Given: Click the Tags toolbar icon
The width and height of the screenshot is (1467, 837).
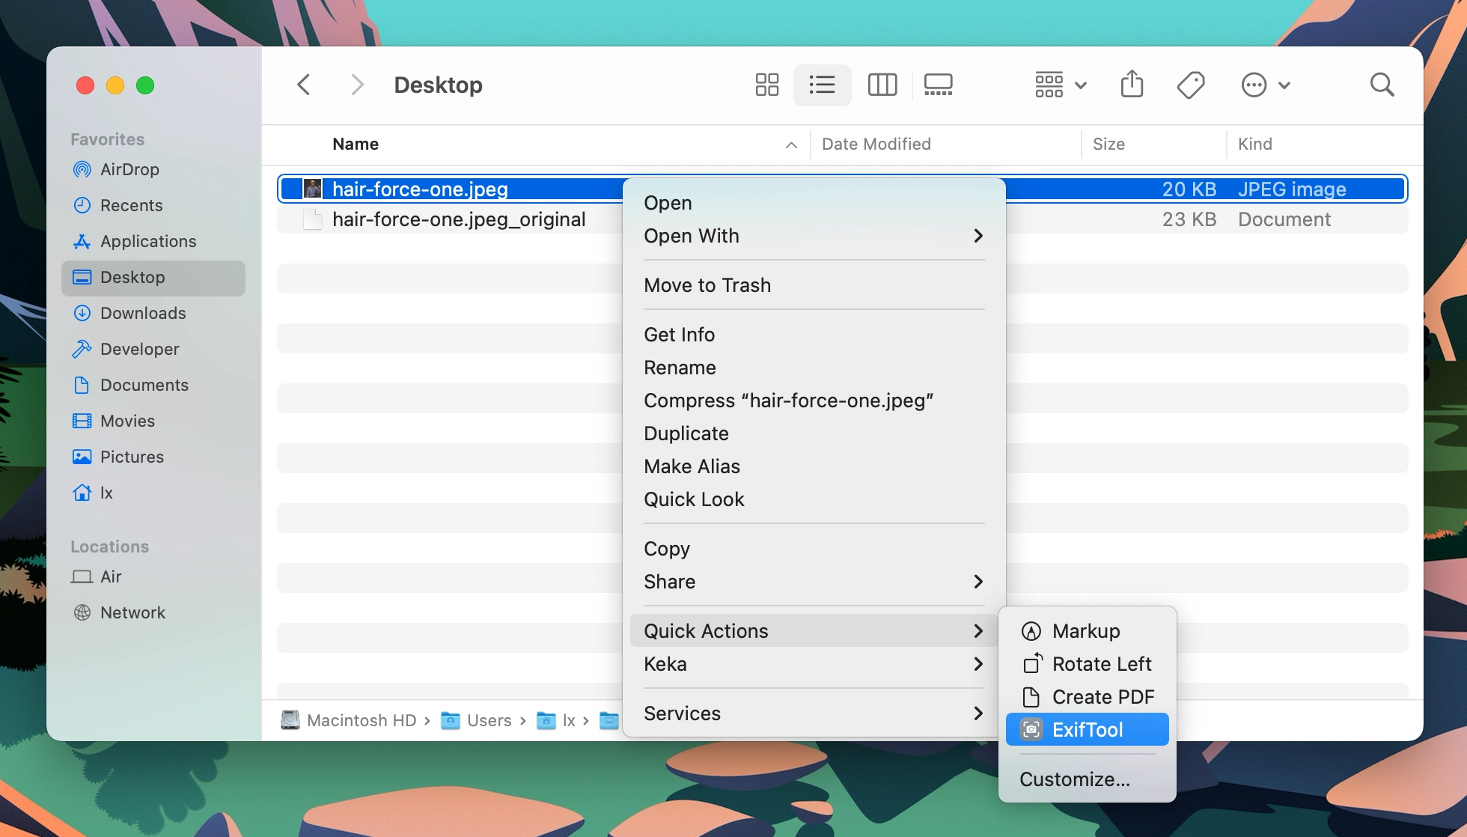Looking at the screenshot, I should coord(1190,85).
